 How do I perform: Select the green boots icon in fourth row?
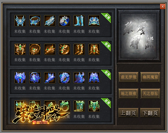[x=79, y=106]
